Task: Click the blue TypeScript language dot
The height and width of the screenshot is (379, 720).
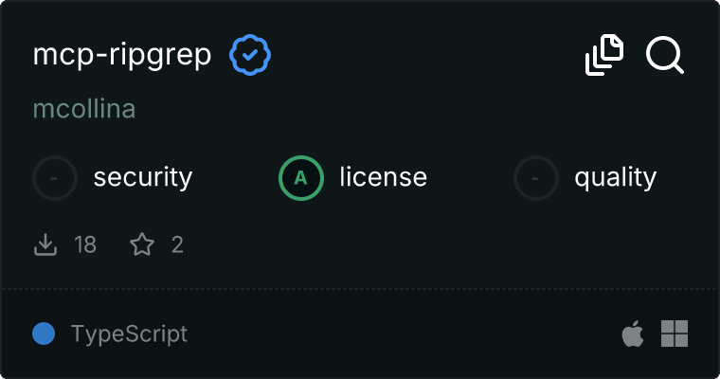Action: point(43,334)
